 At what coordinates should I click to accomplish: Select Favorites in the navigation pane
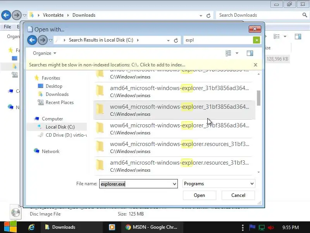(51, 78)
